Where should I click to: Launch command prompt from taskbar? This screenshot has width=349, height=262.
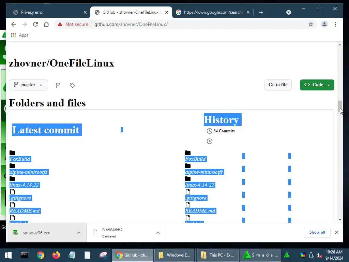[x=25, y=255]
